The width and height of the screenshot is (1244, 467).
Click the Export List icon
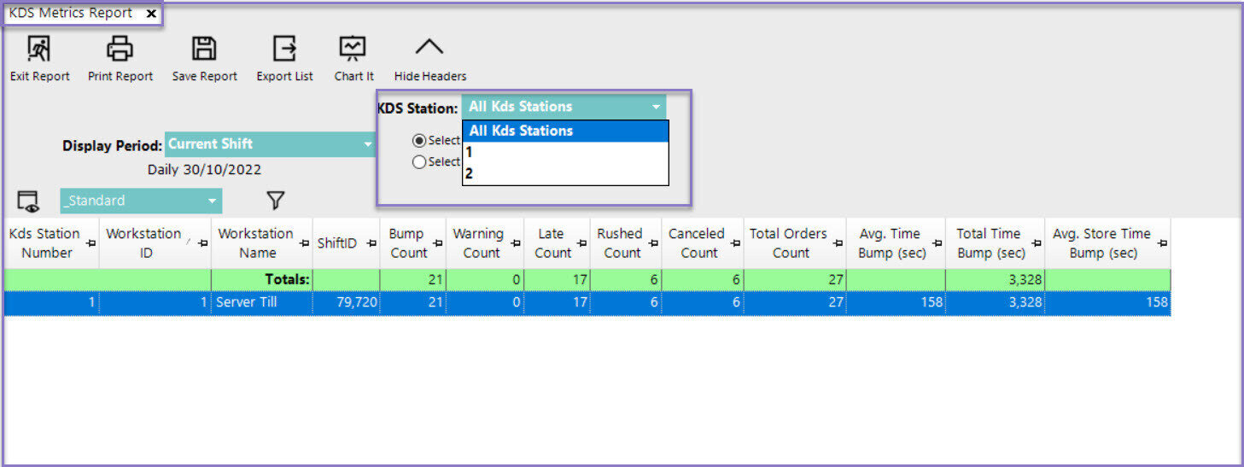[x=284, y=50]
